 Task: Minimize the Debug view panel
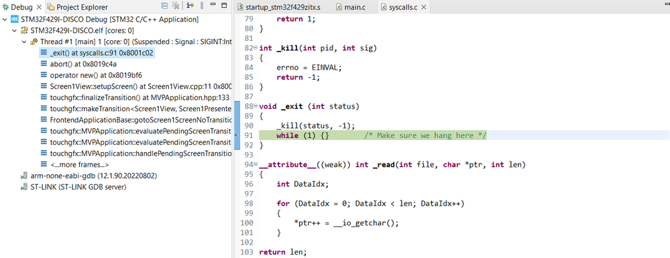click(x=213, y=6)
